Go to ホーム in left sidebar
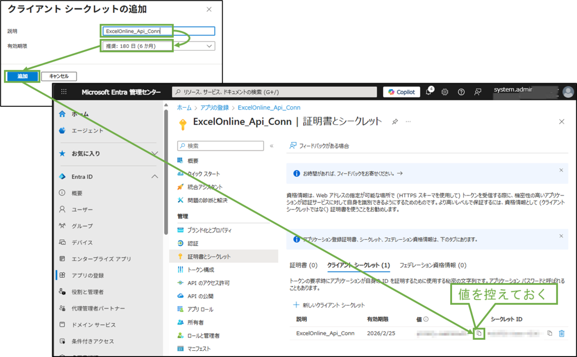Image resolution: width=577 pixels, height=357 pixels. [80, 114]
